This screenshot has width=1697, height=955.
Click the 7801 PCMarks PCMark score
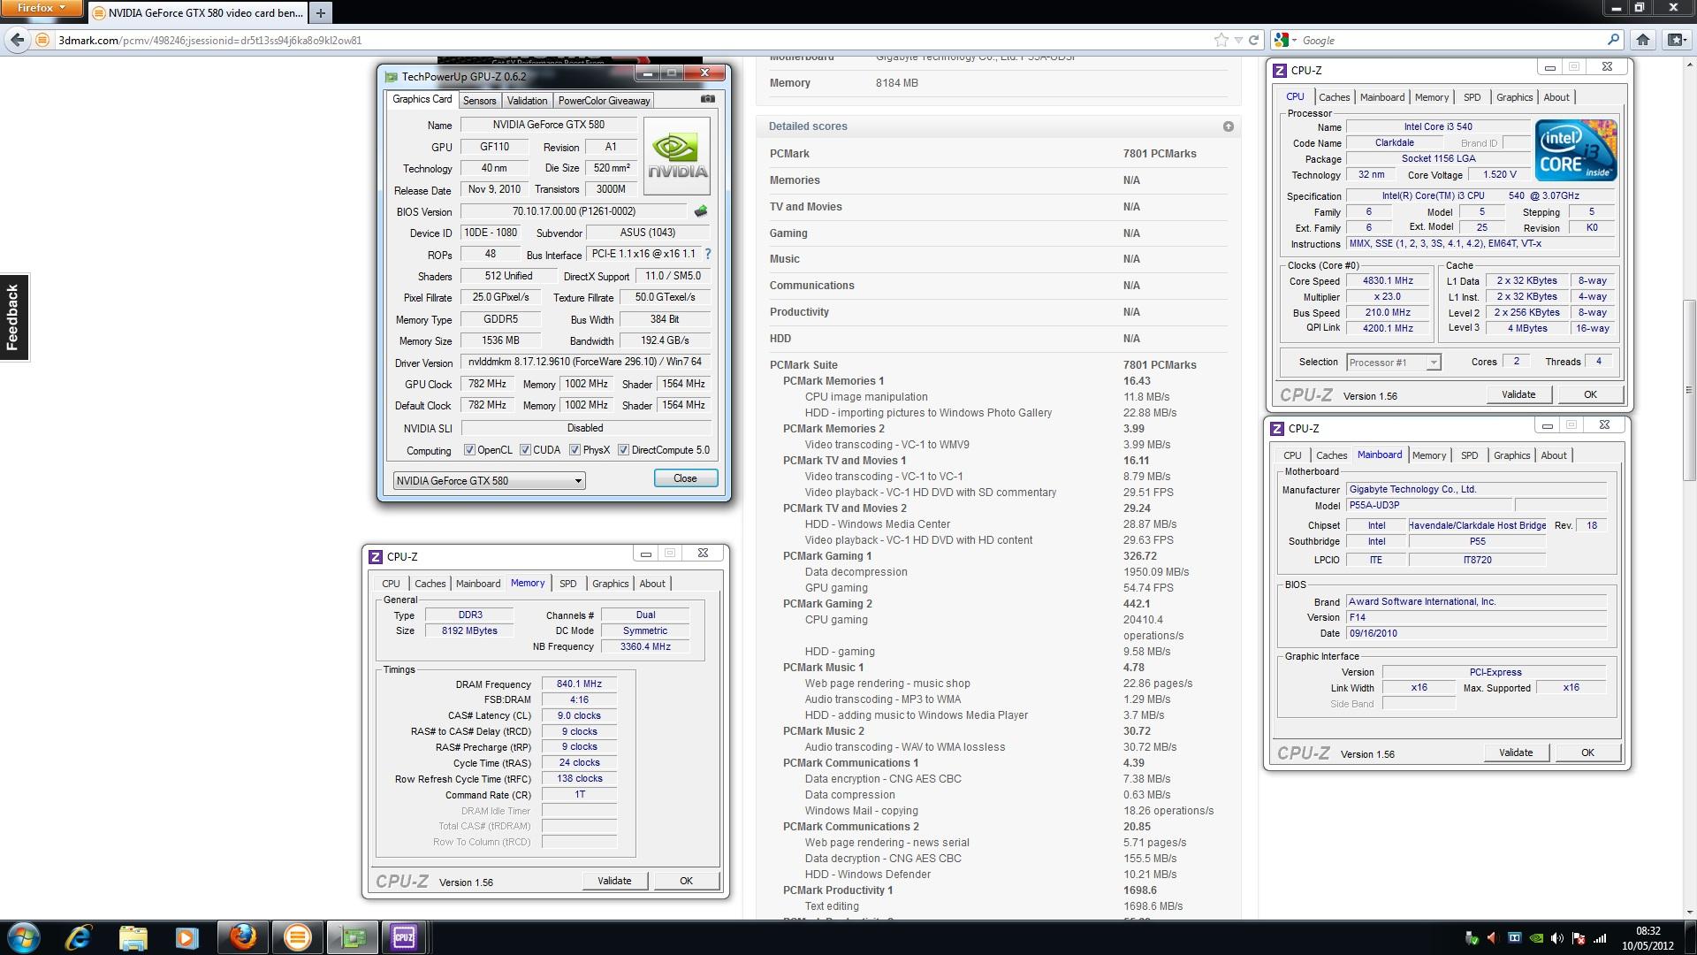click(x=1160, y=154)
